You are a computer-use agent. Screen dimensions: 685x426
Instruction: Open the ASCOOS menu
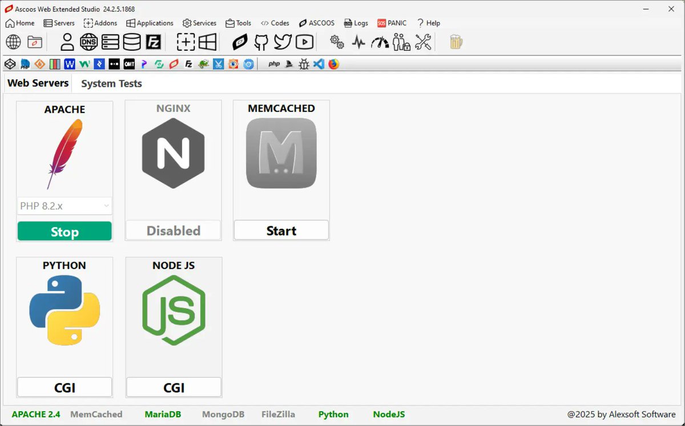coord(317,23)
